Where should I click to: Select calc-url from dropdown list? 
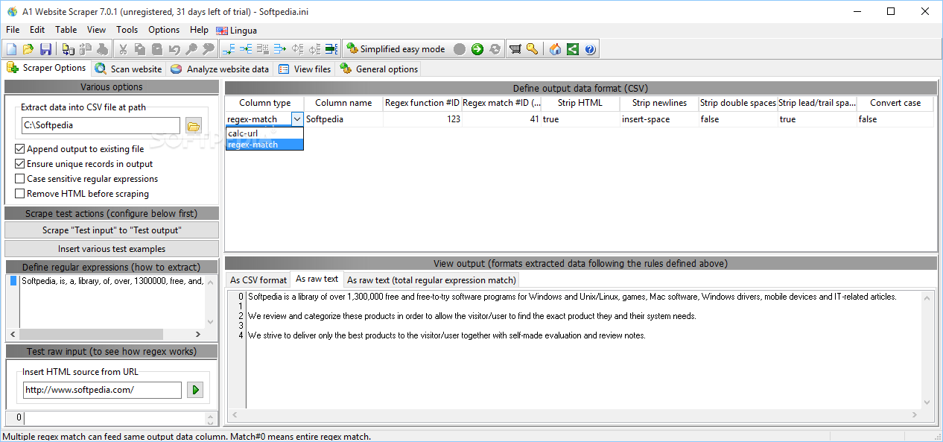click(x=264, y=133)
